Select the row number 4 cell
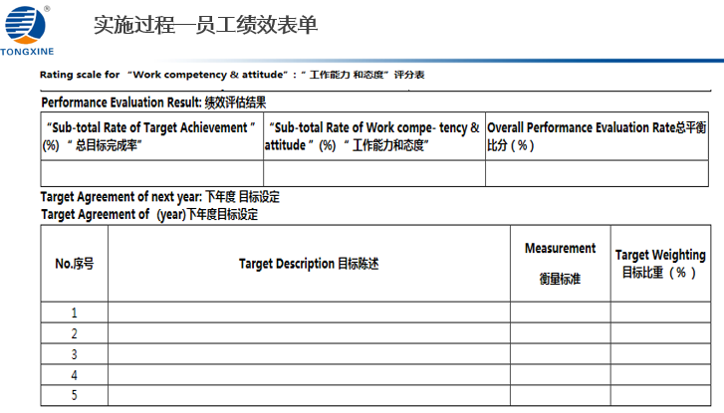Viewport: 724px width, 413px height. click(x=75, y=375)
